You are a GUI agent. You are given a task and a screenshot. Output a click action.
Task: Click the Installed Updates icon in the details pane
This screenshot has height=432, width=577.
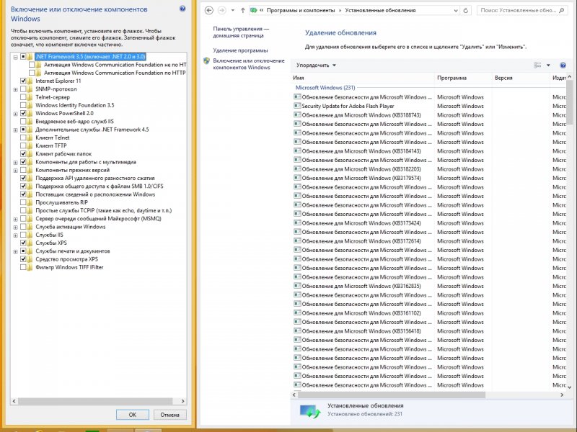coord(310,410)
